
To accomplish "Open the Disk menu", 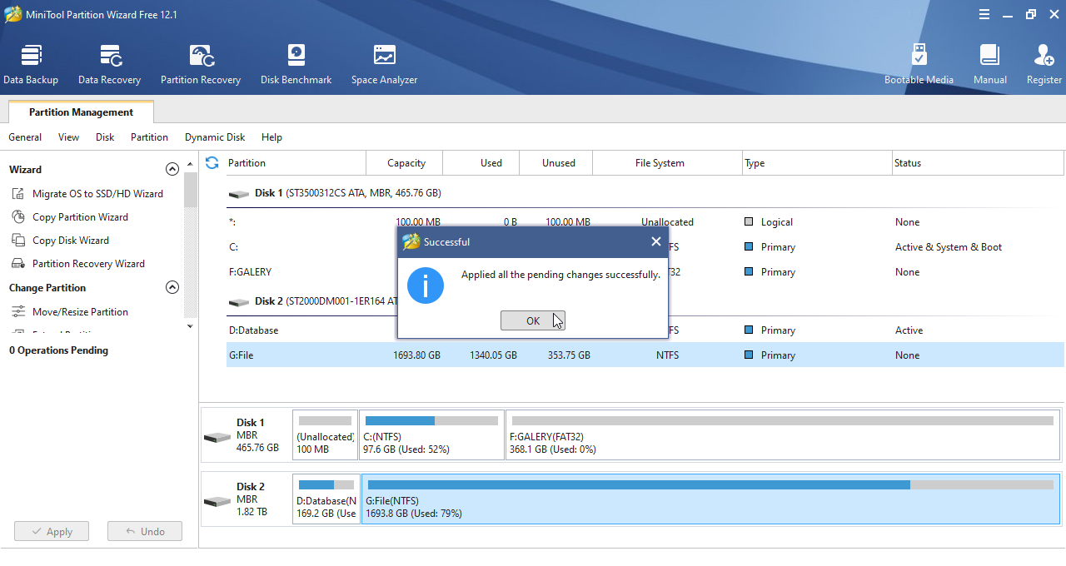I will (105, 137).
